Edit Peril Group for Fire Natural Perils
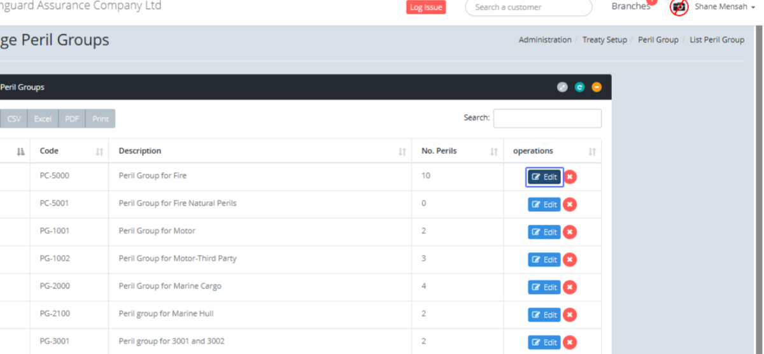Image resolution: width=764 pixels, height=354 pixels. (544, 204)
